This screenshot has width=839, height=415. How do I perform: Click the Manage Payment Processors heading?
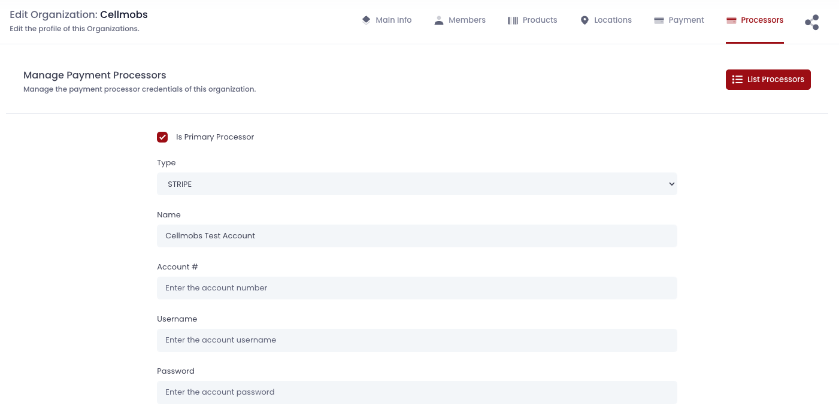[x=95, y=75]
